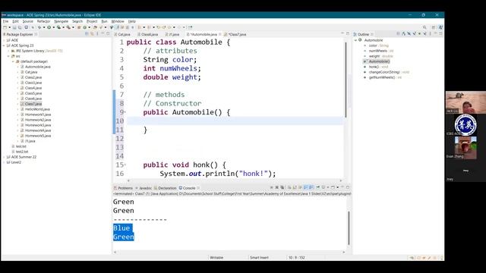Viewport: 486px width, 273px height.
Task: Open Display Selected Console dropdown
Action: click(327, 187)
